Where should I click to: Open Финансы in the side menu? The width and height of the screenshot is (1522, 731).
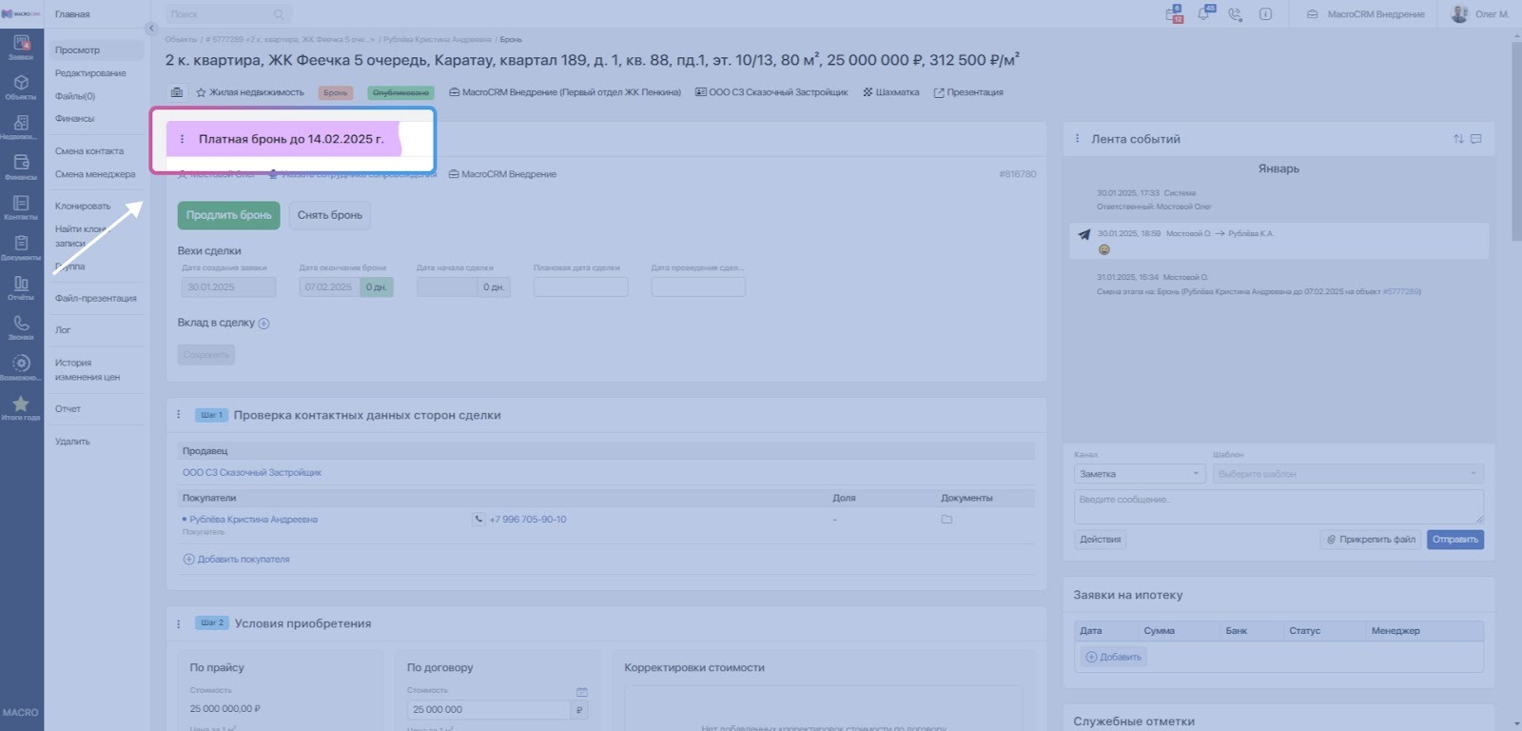click(x=74, y=119)
